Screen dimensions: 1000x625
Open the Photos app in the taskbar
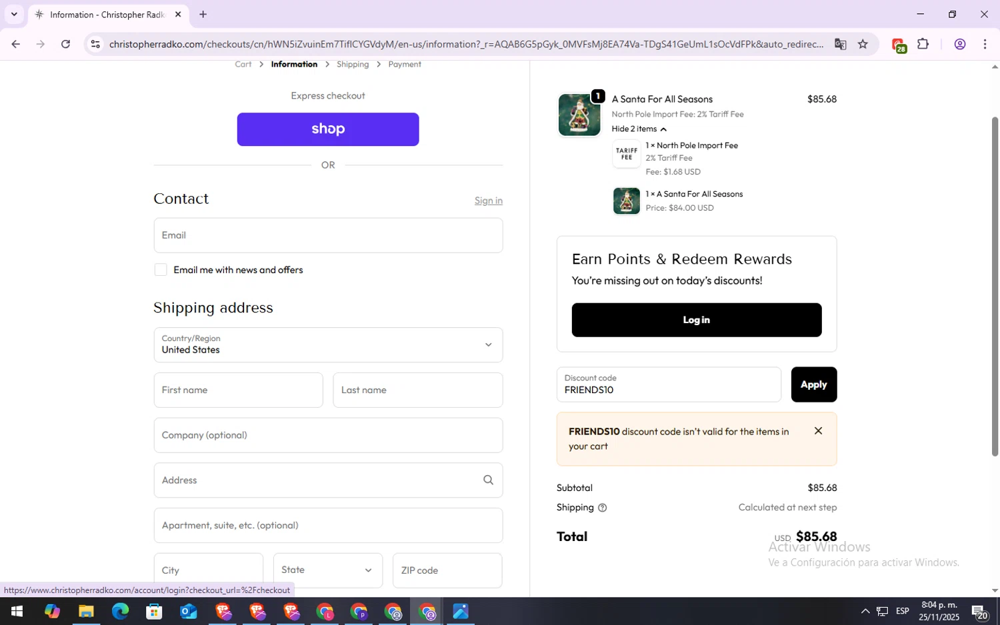461,611
